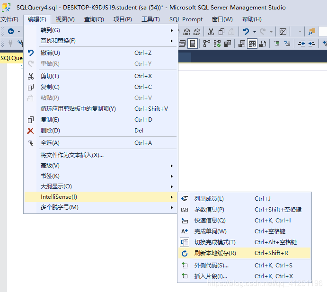
Task: Choose 参数信息(P) submenu entry
Action: 244,210
